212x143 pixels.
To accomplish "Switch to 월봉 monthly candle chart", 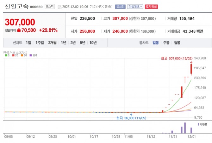I will click(177, 43).
